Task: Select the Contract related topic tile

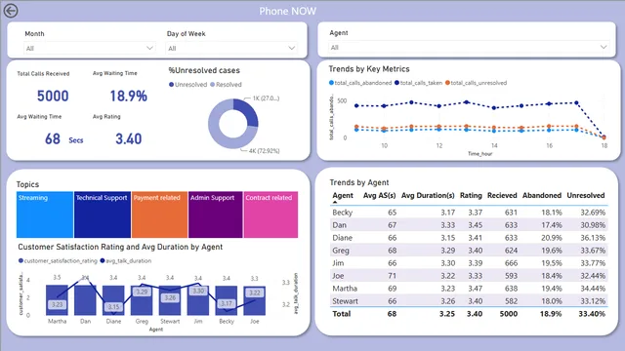Action: (x=271, y=214)
